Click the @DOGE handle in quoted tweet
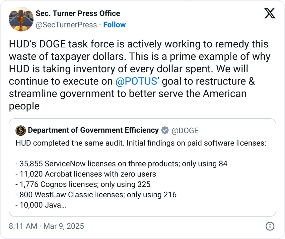 pyautogui.click(x=185, y=131)
